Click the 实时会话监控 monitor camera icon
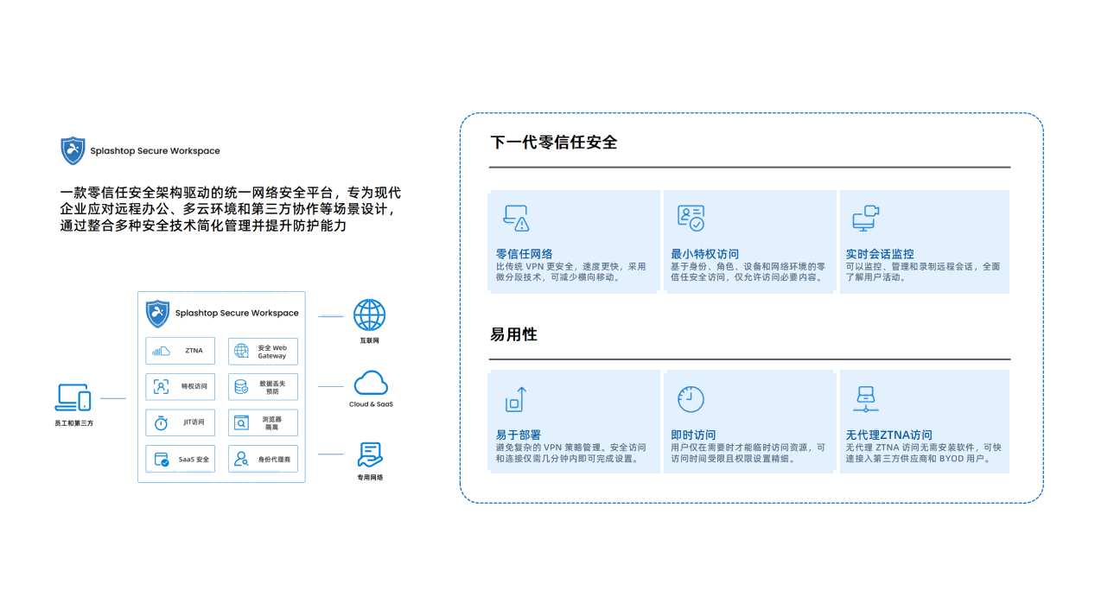 click(866, 219)
